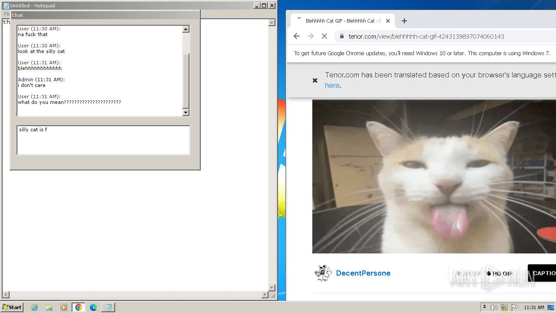The image size is (556, 313).
Task: Switch to Notepad in the taskbar
Action: (108, 307)
